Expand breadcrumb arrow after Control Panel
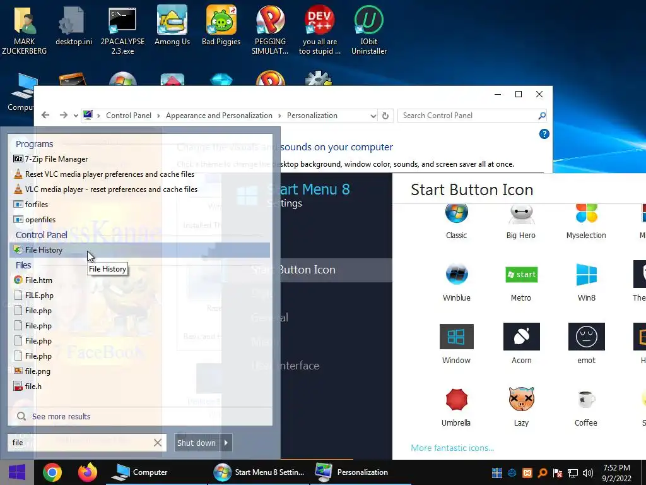The image size is (646, 485). click(158, 116)
